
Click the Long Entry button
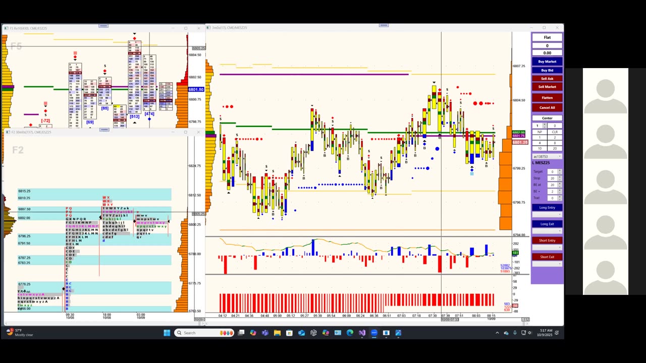(x=547, y=208)
